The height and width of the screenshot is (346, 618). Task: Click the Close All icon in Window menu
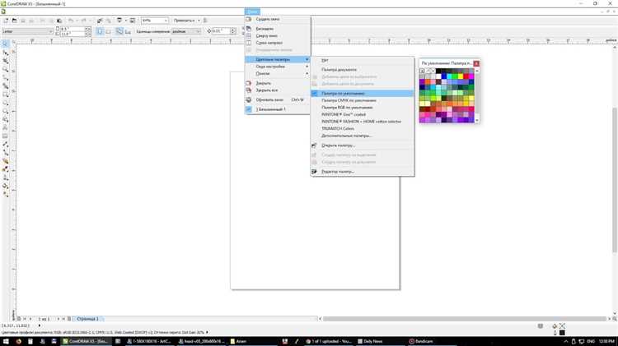(x=249, y=90)
